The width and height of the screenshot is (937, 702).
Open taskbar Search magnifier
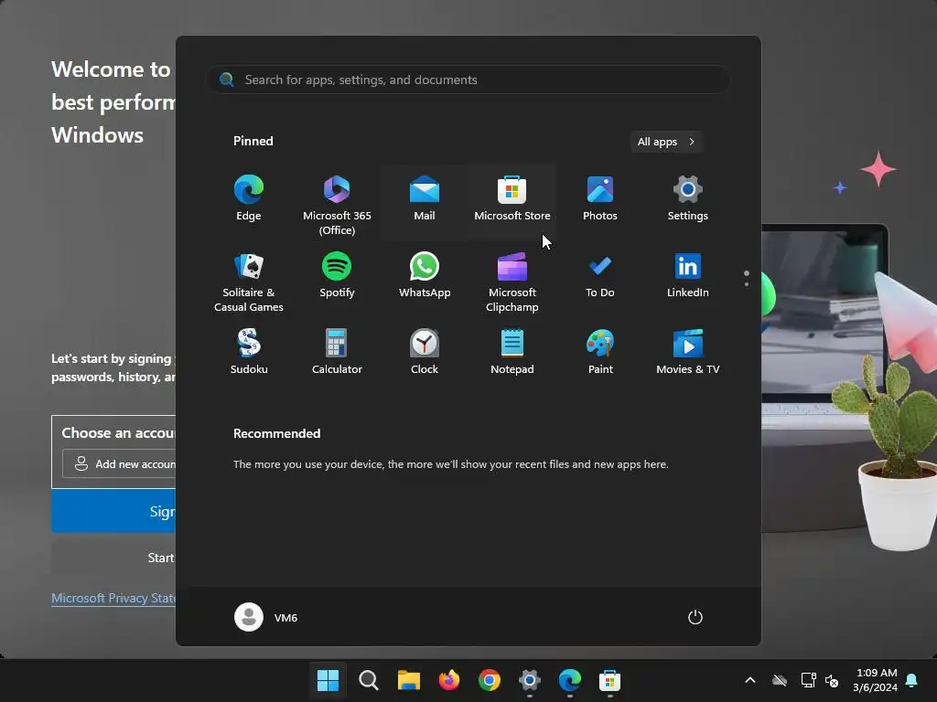coord(368,680)
